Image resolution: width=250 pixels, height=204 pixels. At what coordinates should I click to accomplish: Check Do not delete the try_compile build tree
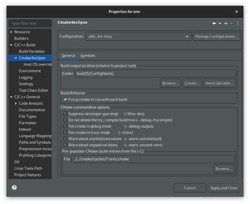tap(65, 120)
